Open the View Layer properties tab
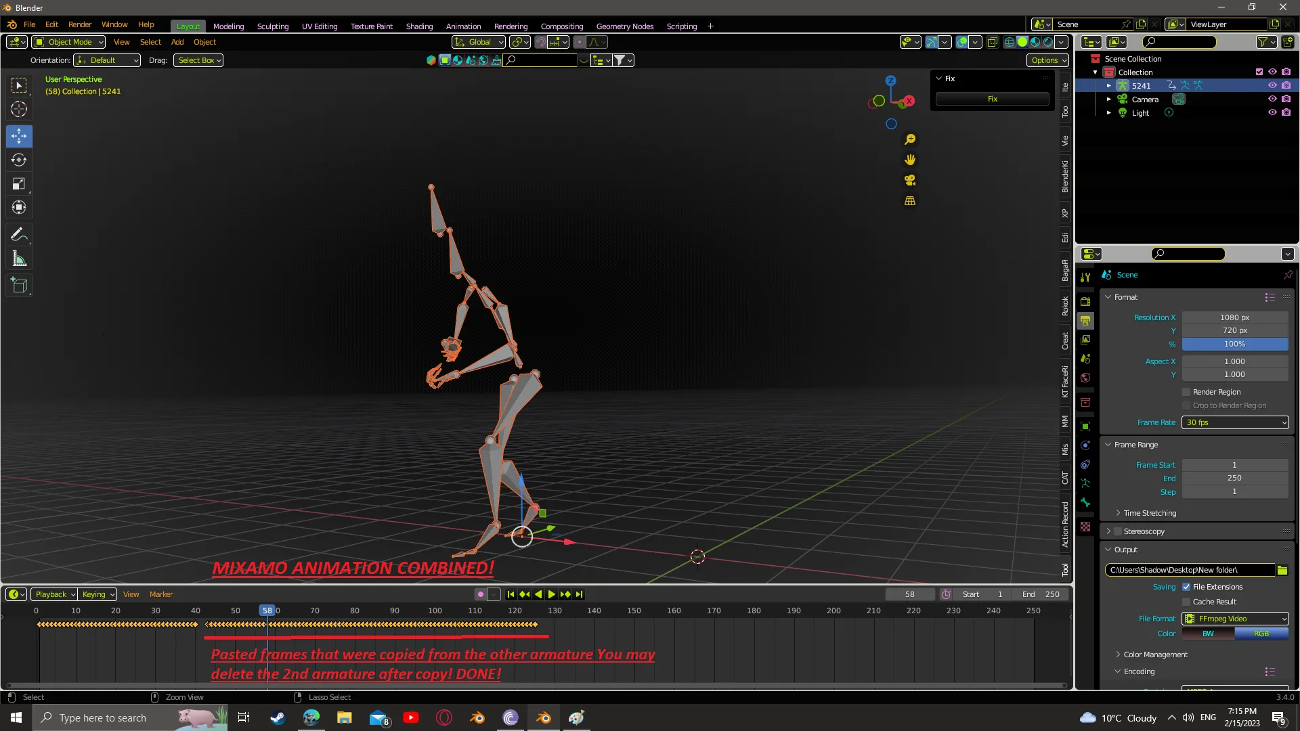Image resolution: width=1300 pixels, height=731 pixels. click(1085, 339)
